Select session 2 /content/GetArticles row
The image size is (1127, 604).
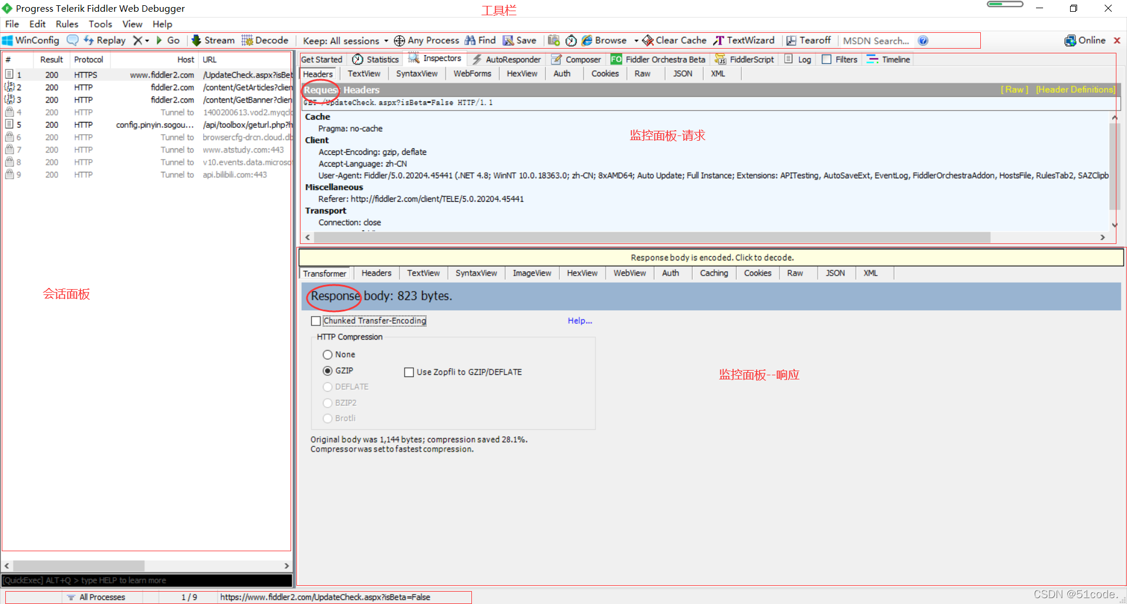click(147, 87)
